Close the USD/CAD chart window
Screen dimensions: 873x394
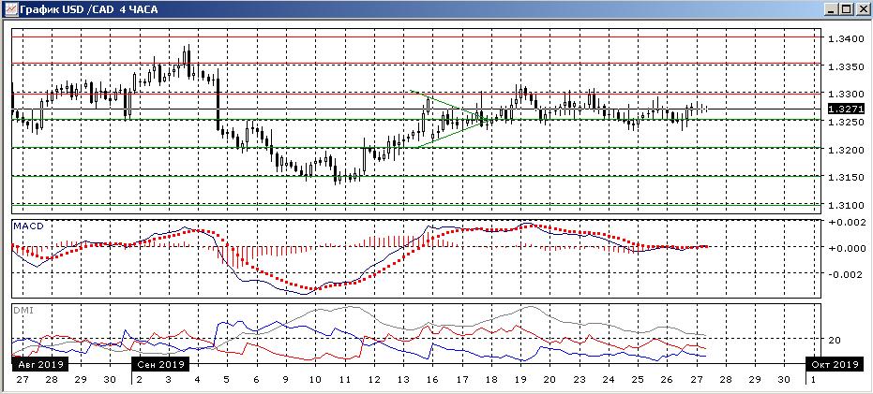pos(862,8)
